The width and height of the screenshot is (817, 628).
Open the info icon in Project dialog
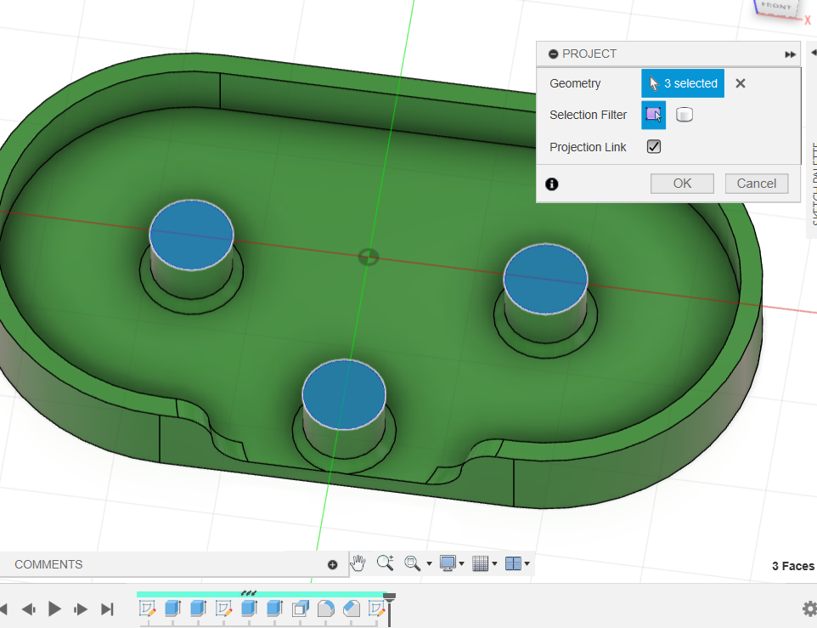tap(552, 184)
